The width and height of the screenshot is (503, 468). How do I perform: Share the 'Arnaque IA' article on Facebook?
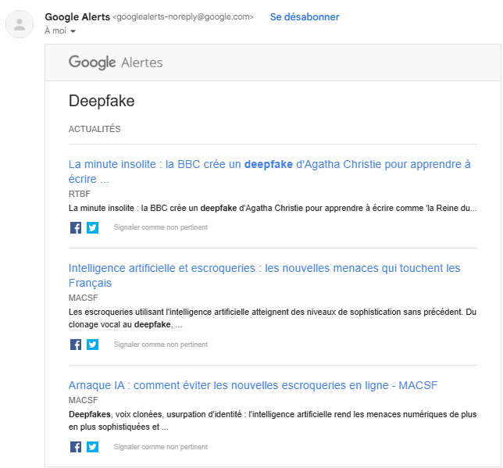coord(76,447)
